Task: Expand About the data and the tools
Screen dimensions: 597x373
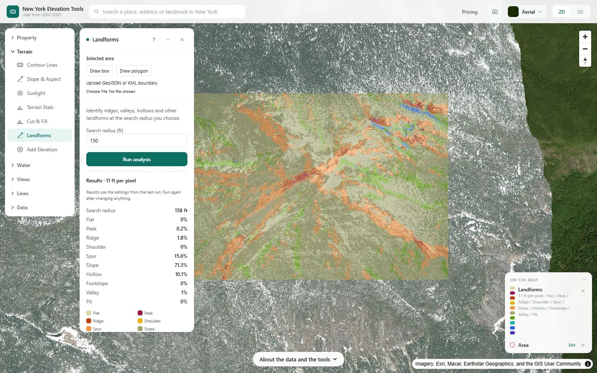Action: (298, 359)
